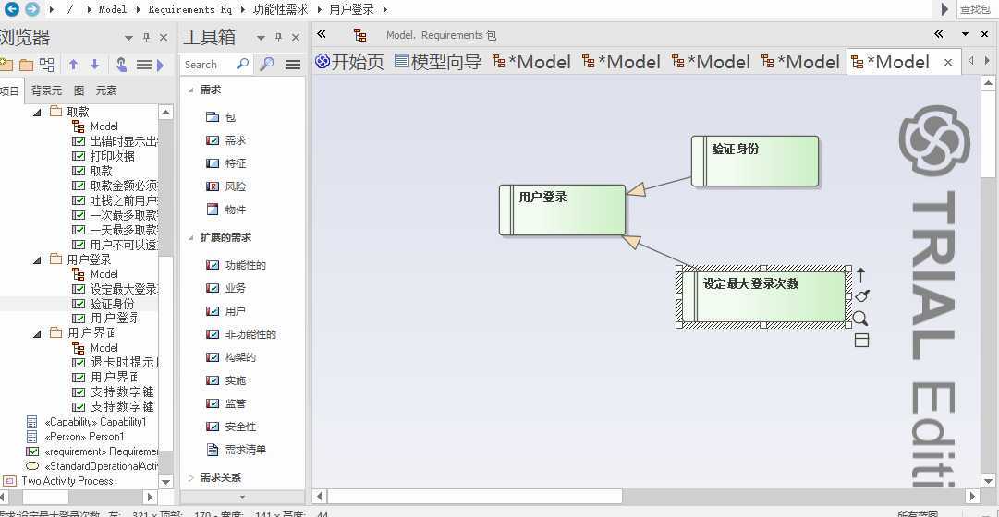Toggle the browser panel auto-hide pin
This screenshot has height=517, width=999.
point(147,38)
